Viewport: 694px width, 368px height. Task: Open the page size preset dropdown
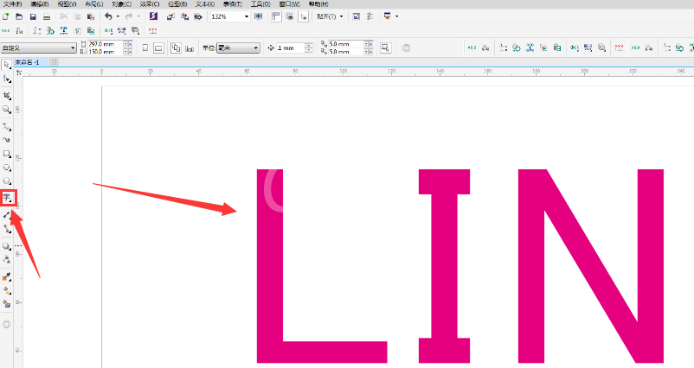38,48
